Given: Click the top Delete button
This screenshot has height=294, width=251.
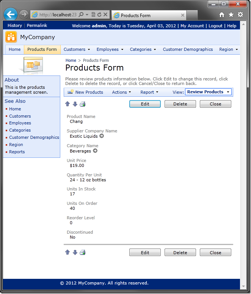Looking at the screenshot, I should tap(180, 104).
